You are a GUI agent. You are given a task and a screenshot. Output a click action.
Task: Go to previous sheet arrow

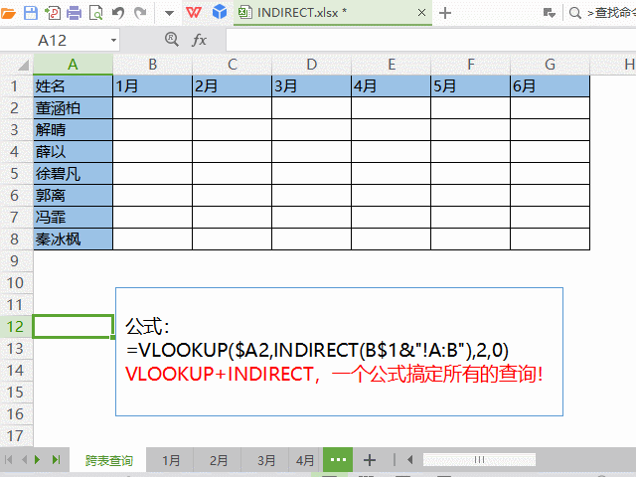[x=24, y=459]
